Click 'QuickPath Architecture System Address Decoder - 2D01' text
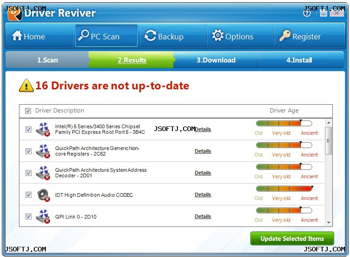Viewport: 350px width, 257px height. [x=101, y=173]
